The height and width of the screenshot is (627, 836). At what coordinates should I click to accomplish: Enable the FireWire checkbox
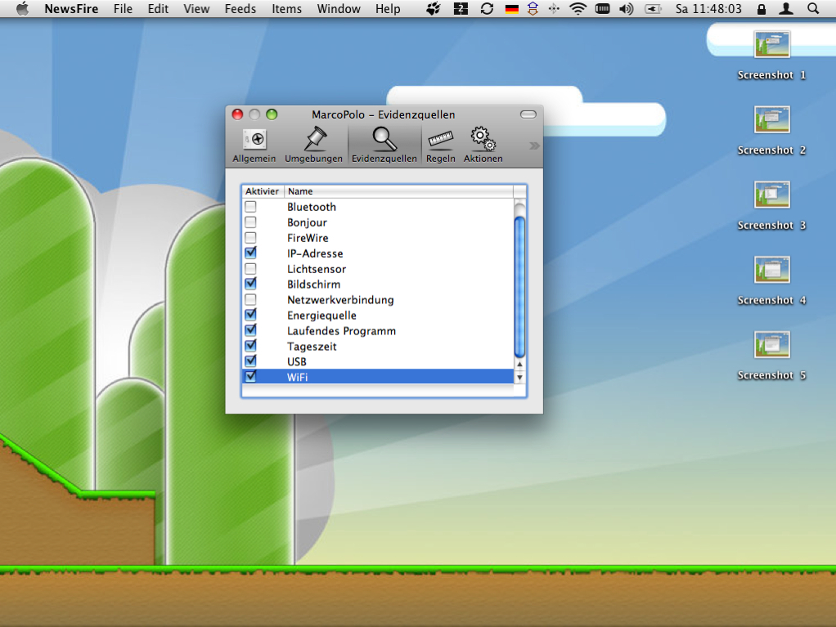(x=250, y=238)
